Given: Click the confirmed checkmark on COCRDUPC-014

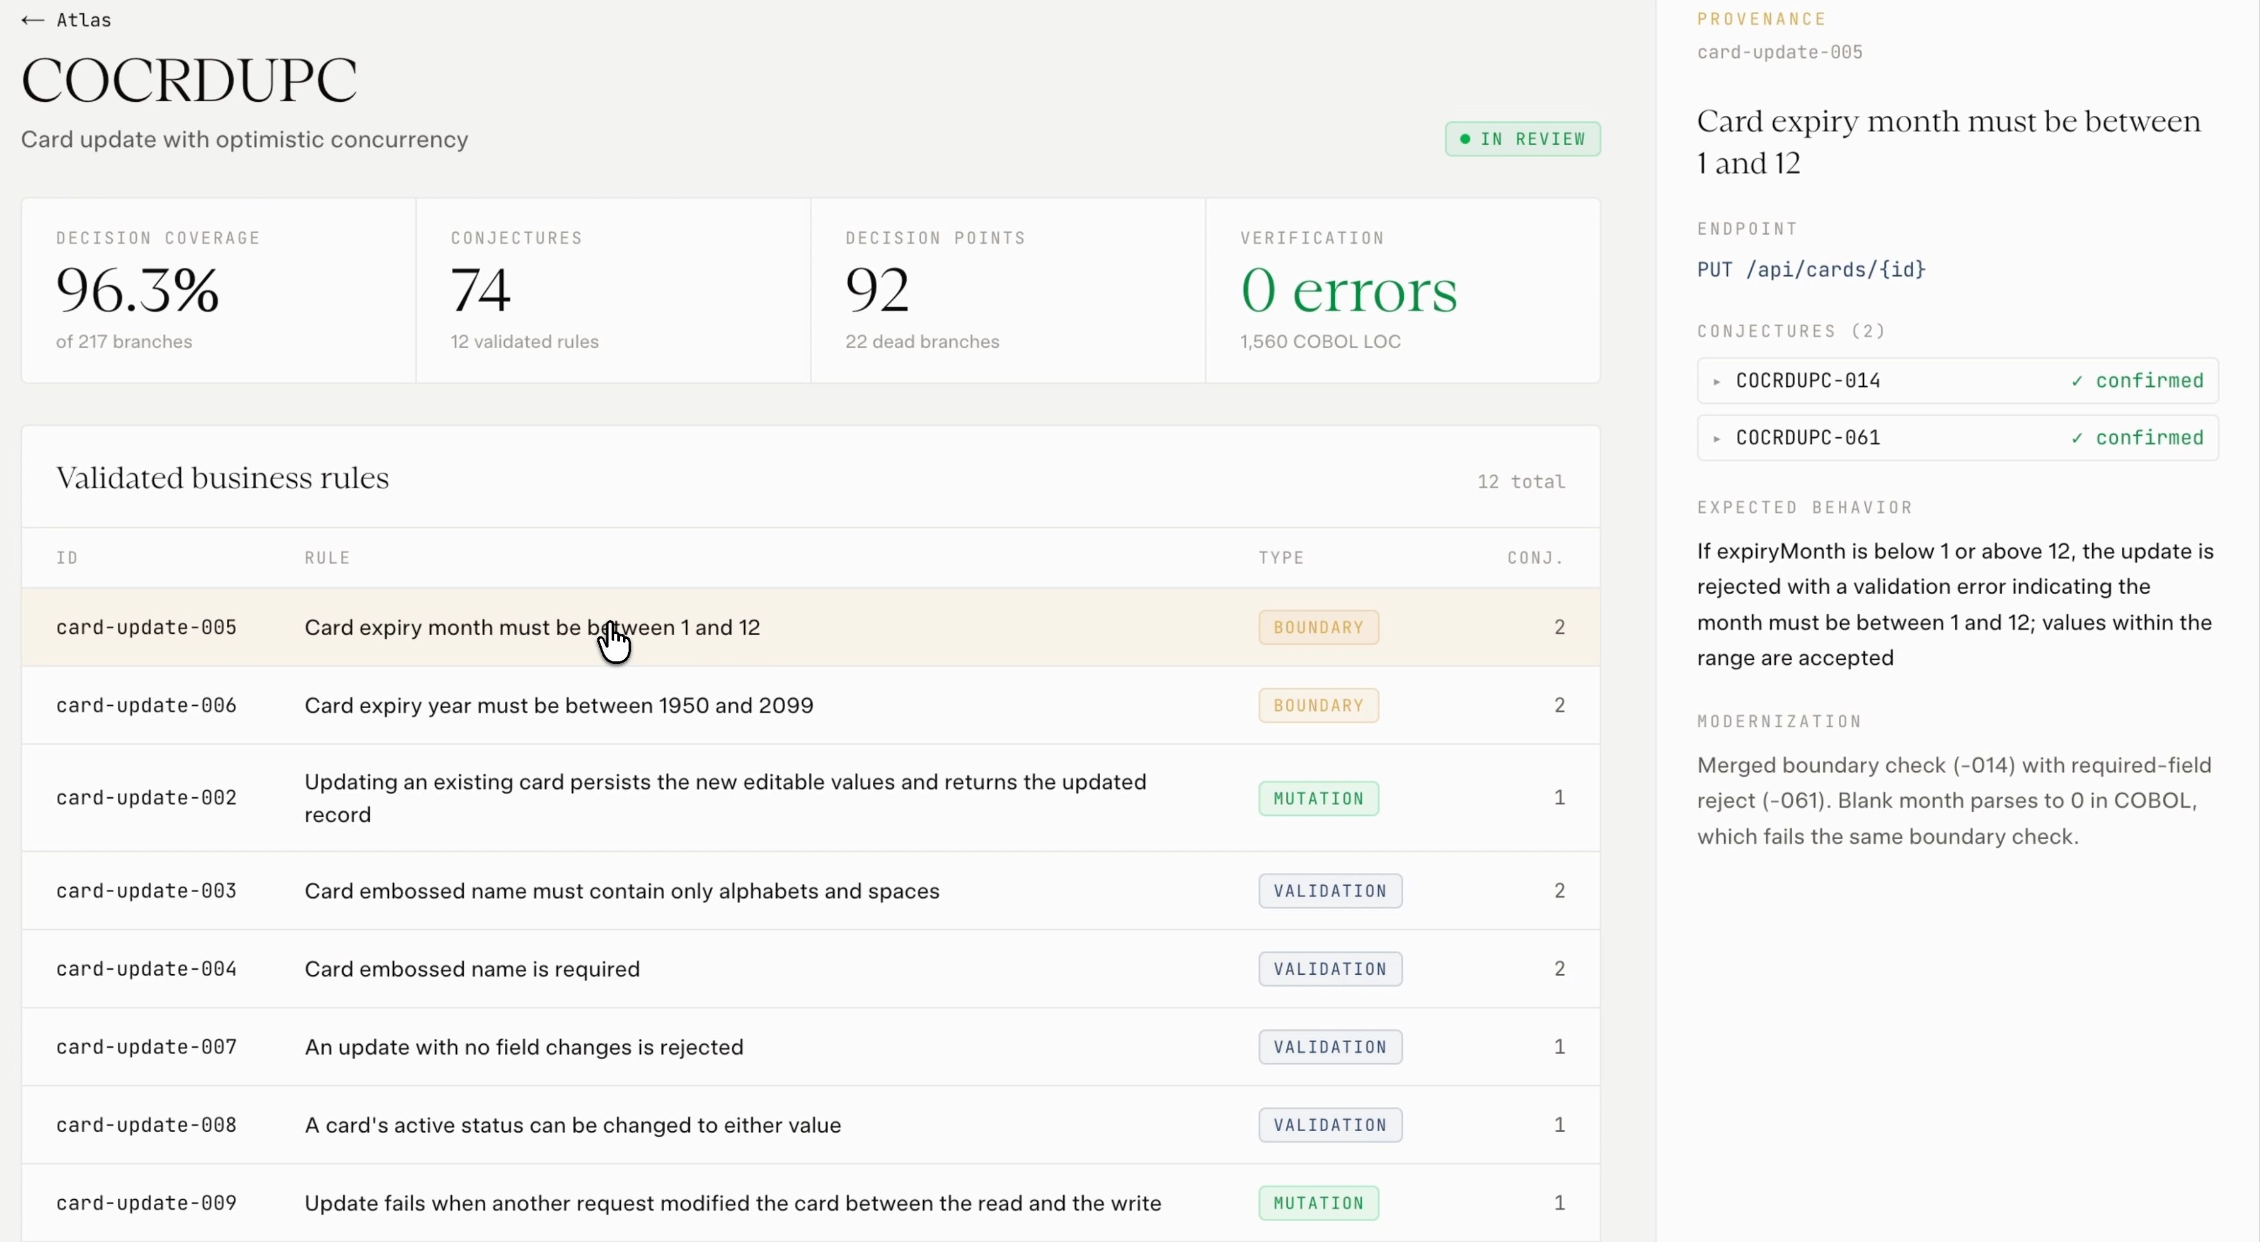Looking at the screenshot, I should [2077, 381].
